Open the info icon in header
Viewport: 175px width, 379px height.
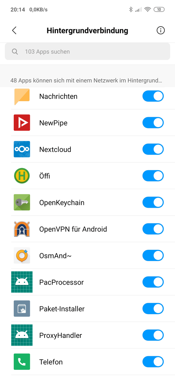click(161, 31)
